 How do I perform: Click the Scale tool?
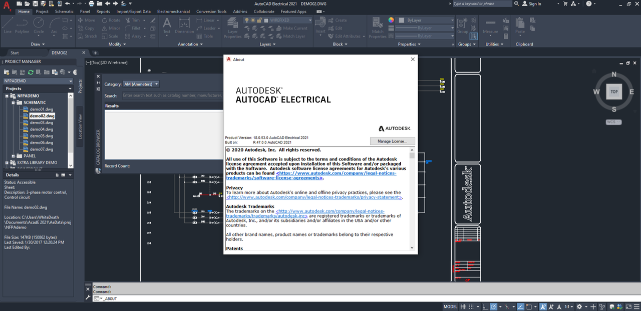[110, 36]
